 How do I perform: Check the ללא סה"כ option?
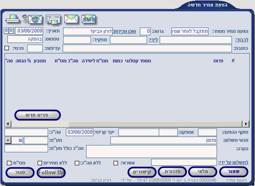pos(77,163)
